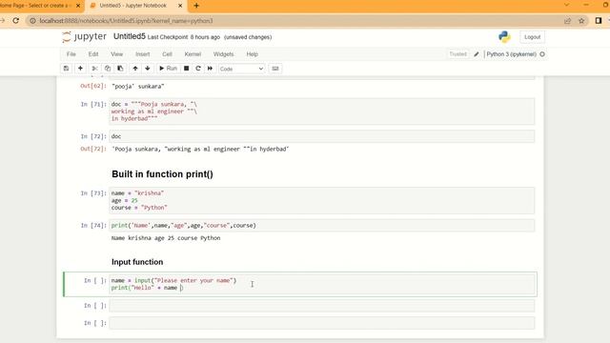Cut selected cells with scissors icon
Viewport: 610px width, 343px height.
pos(94,69)
